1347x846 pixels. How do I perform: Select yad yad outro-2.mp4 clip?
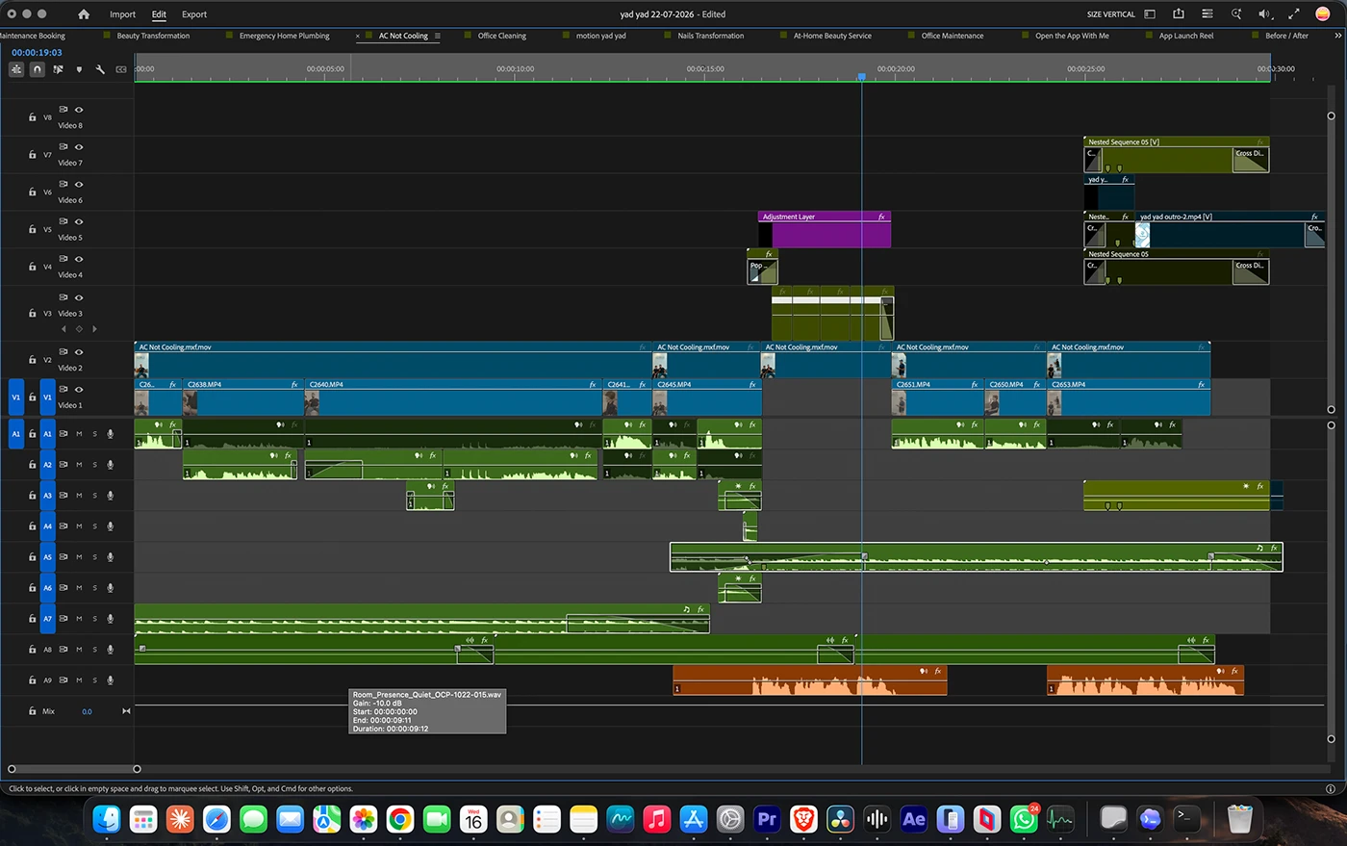point(1231,230)
